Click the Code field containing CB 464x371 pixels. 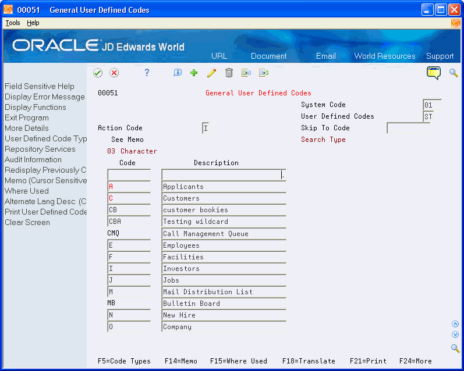(129, 210)
